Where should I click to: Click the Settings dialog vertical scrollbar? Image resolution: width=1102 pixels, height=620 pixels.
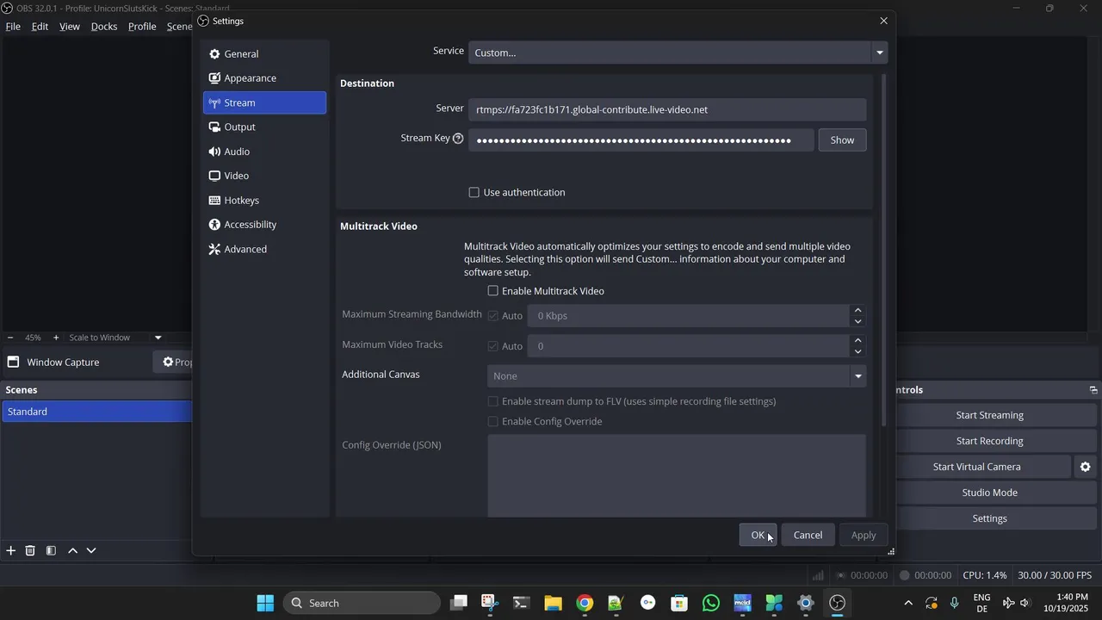[x=883, y=250]
